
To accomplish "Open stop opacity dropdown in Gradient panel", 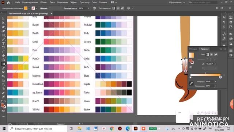I will (215, 81).
